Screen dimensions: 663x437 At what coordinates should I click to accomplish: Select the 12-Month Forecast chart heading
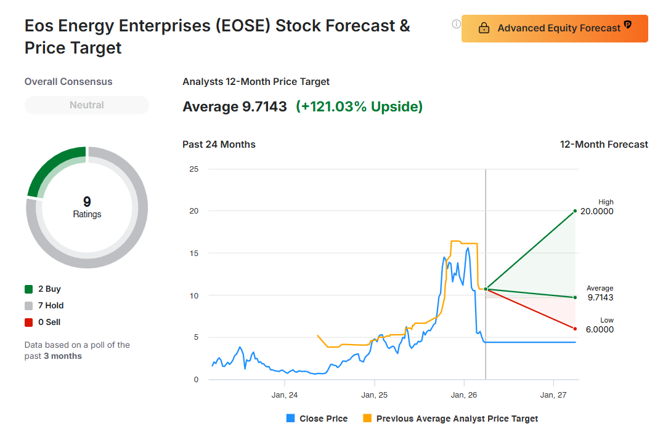[604, 145]
